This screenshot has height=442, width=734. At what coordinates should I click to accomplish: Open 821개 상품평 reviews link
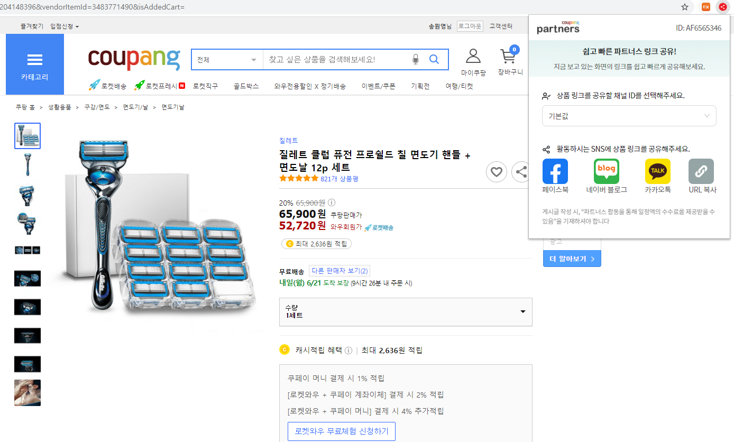[x=340, y=179]
